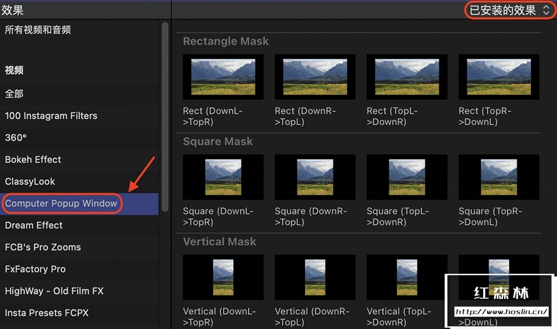Image resolution: width=557 pixels, height=329 pixels.
Task: Select the Square (DownL->TopR) effect thumbnail
Action: point(224,178)
